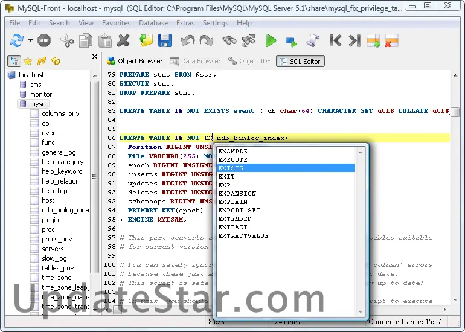Toggle the yellow cubes sidebar icon

click(x=56, y=61)
